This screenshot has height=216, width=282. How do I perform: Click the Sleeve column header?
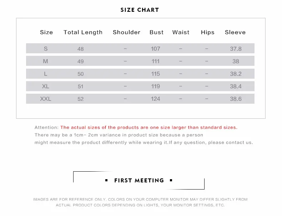(235, 32)
